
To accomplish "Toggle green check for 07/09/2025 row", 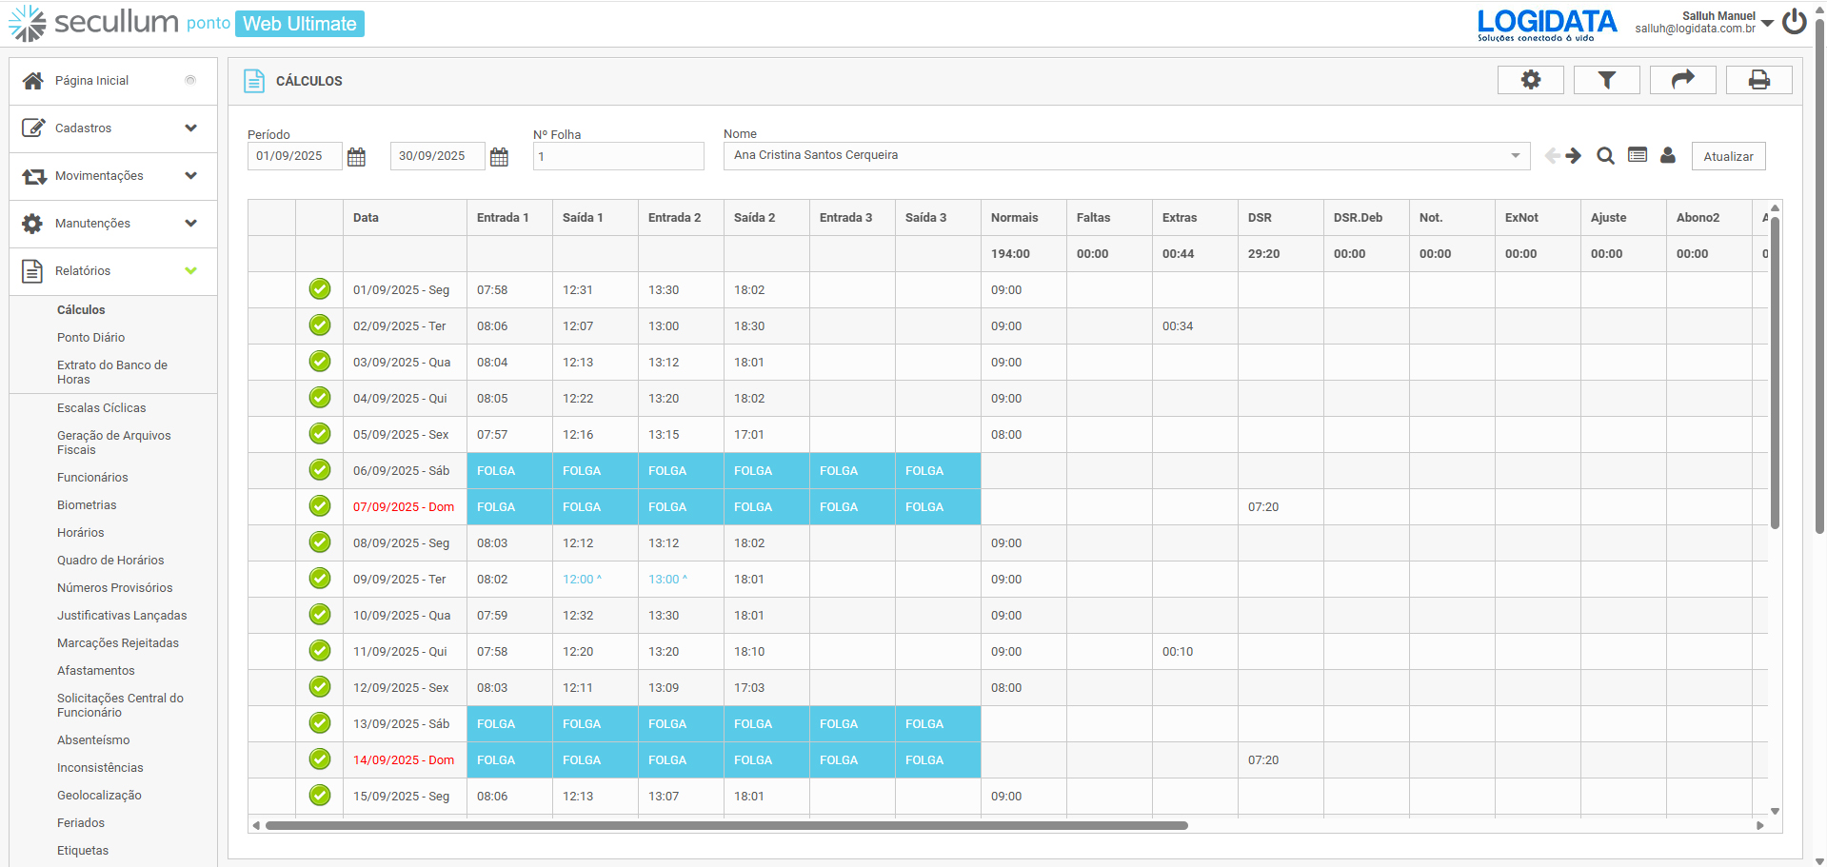I will click(x=320, y=506).
